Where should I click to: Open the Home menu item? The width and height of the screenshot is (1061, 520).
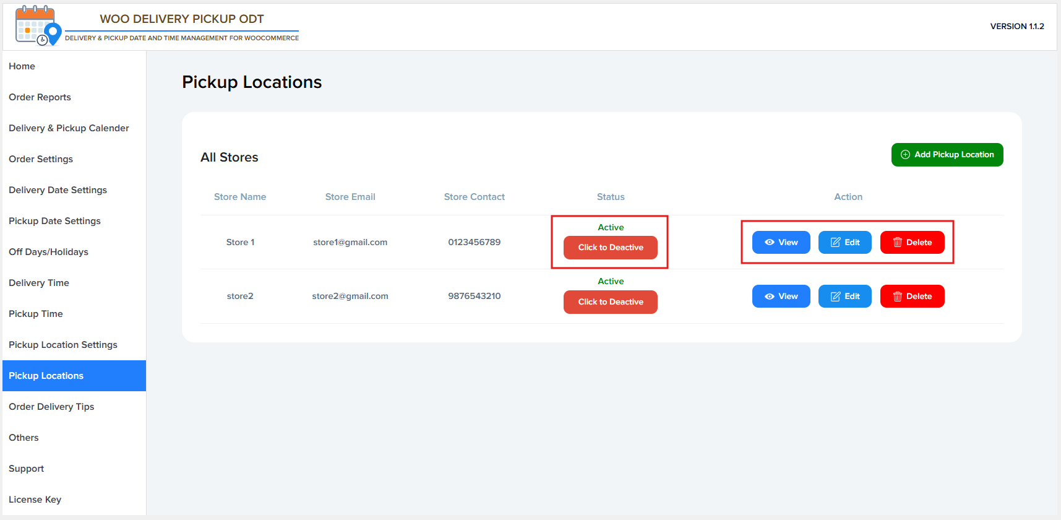[22, 66]
